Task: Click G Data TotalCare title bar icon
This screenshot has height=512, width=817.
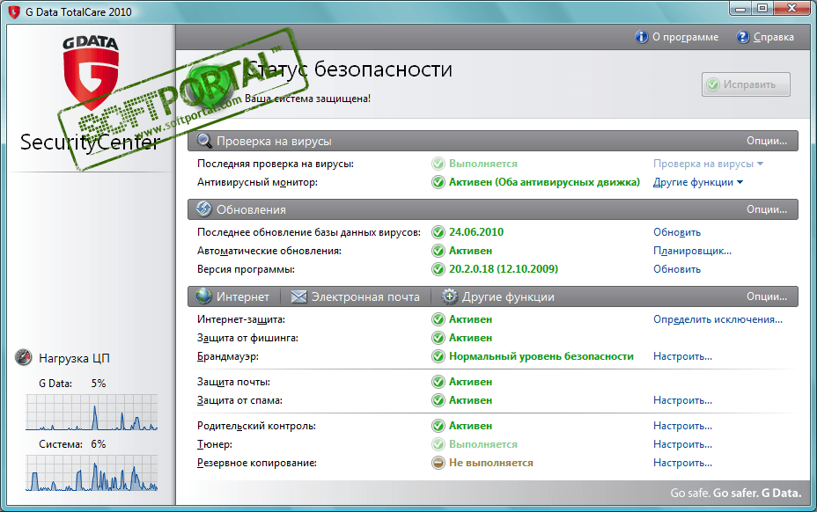Action: pyautogui.click(x=14, y=11)
